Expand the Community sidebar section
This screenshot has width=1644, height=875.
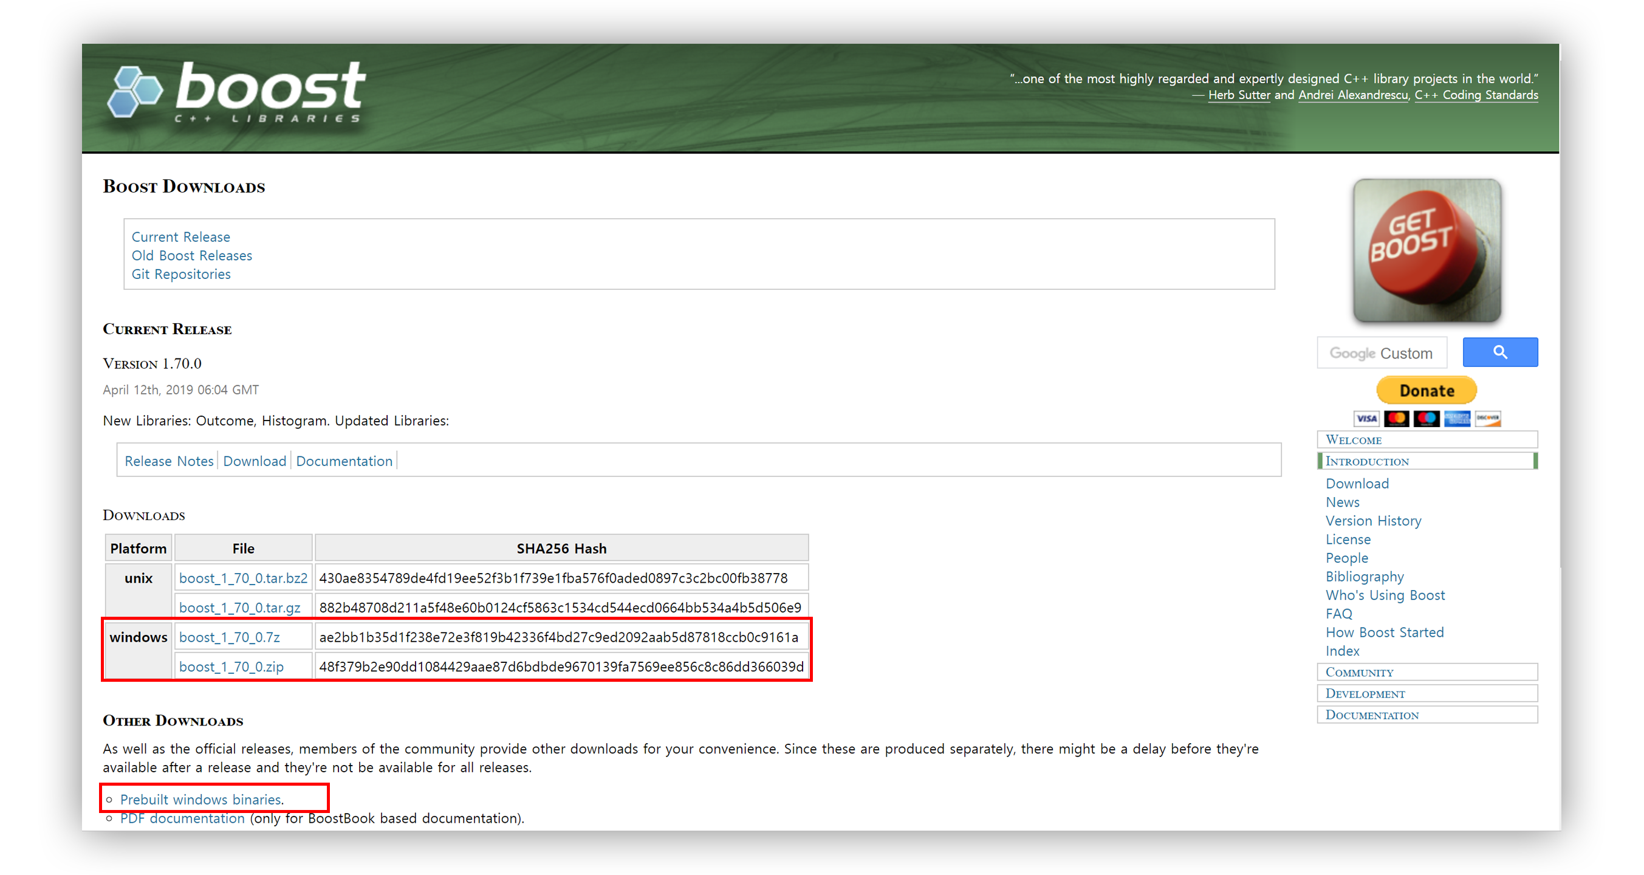(1358, 672)
